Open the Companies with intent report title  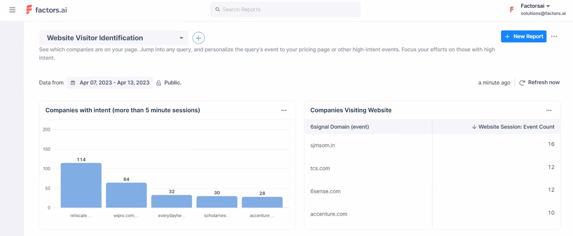coord(122,110)
